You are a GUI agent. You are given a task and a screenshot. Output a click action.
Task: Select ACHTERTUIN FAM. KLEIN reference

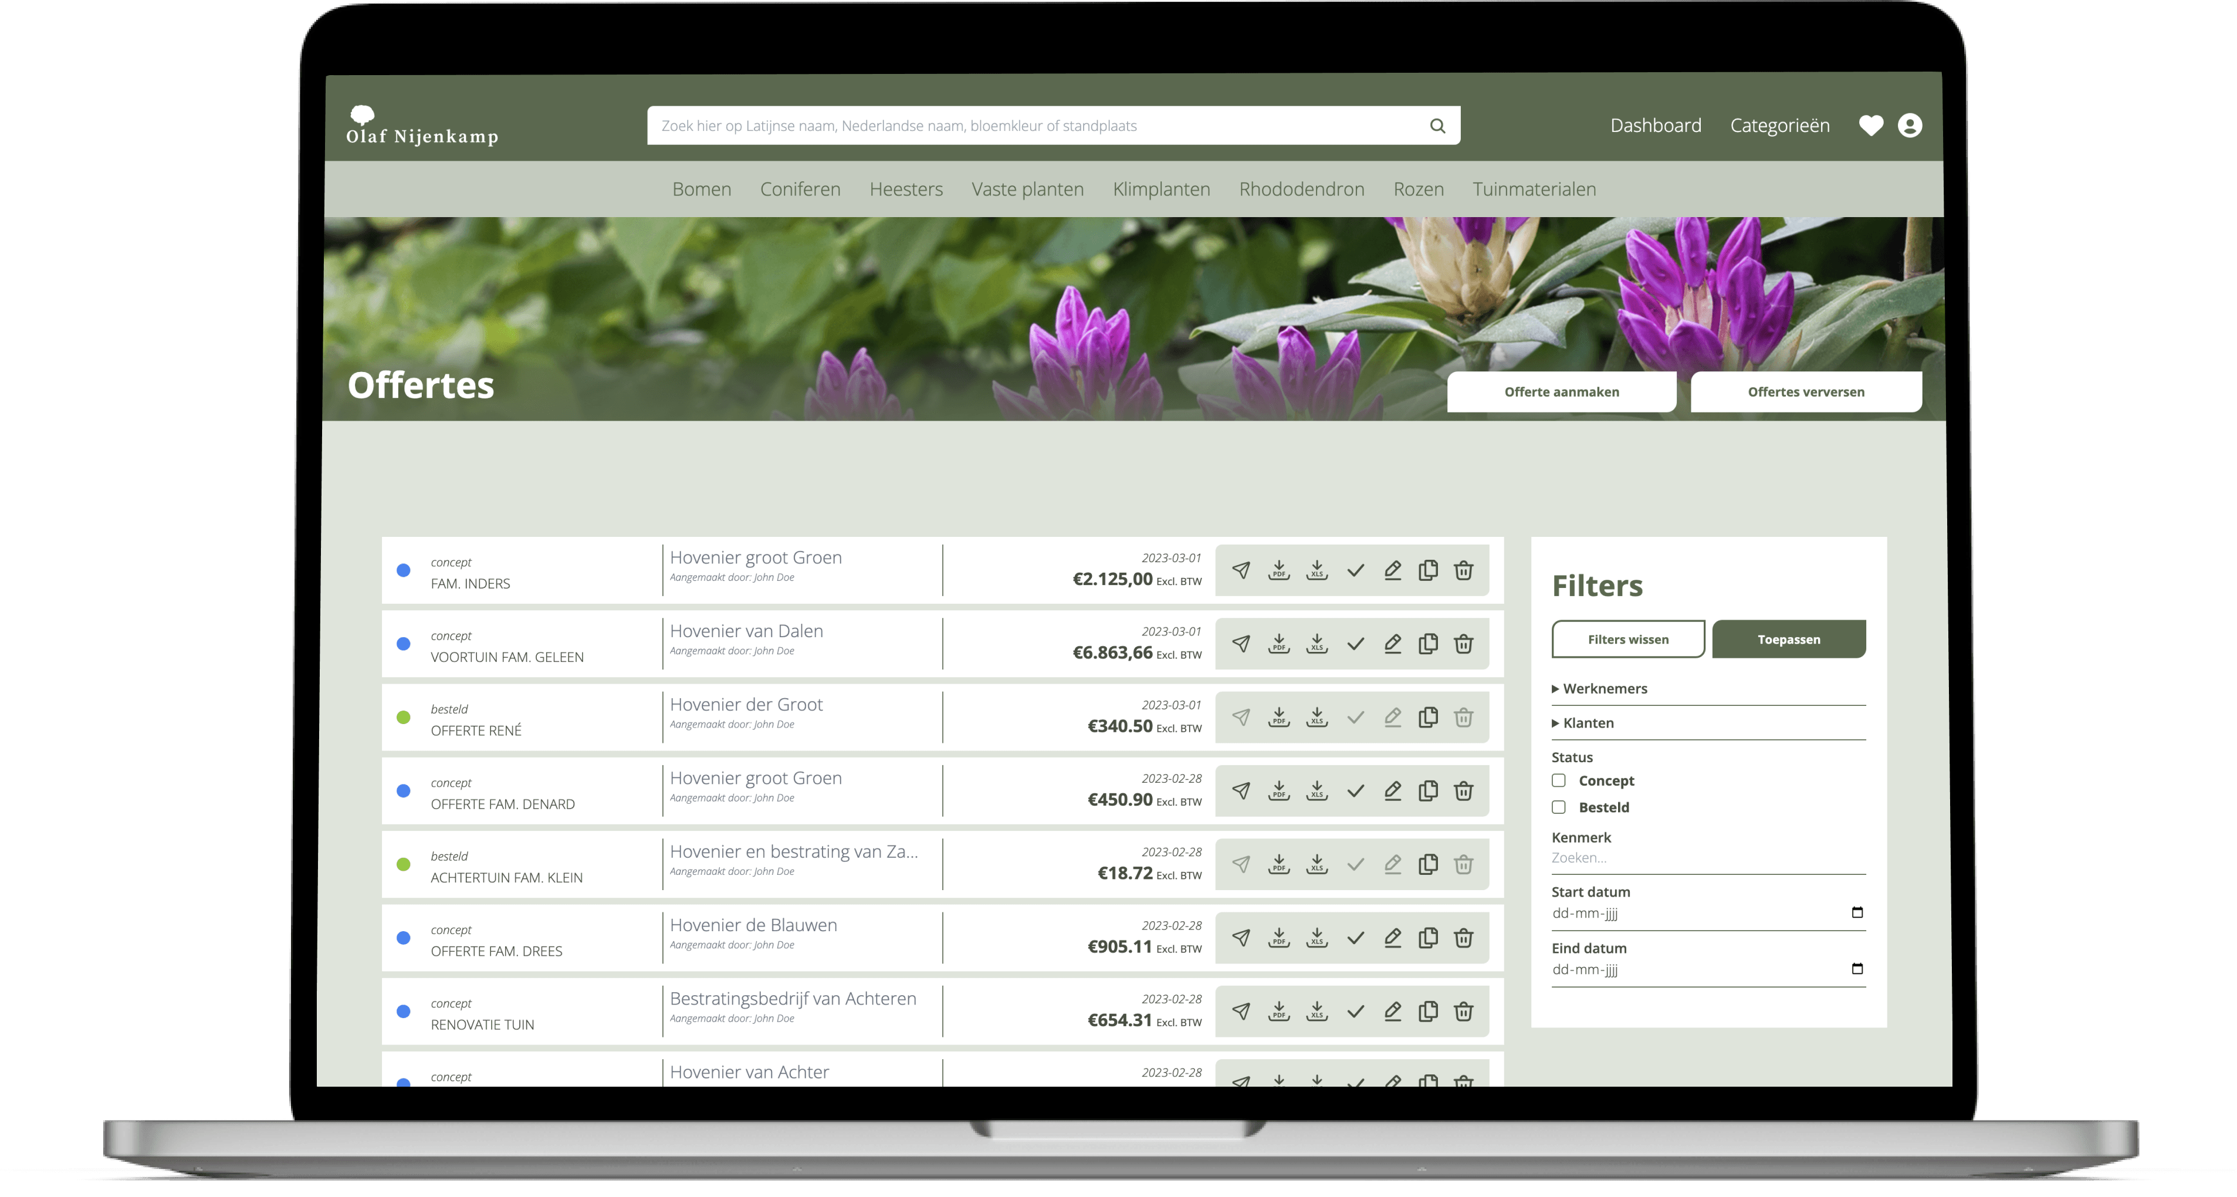click(x=507, y=878)
